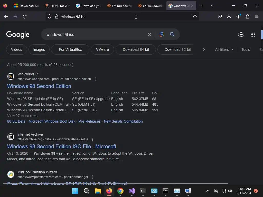263x197 pixels.
Task: Switch to the second QtEmu download tab
Action: (150, 6)
